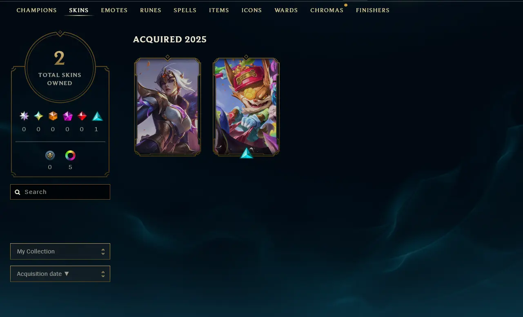Image resolution: width=523 pixels, height=317 pixels.
Task: Click the legacy skins emblem icon
Action: pyautogui.click(x=50, y=155)
